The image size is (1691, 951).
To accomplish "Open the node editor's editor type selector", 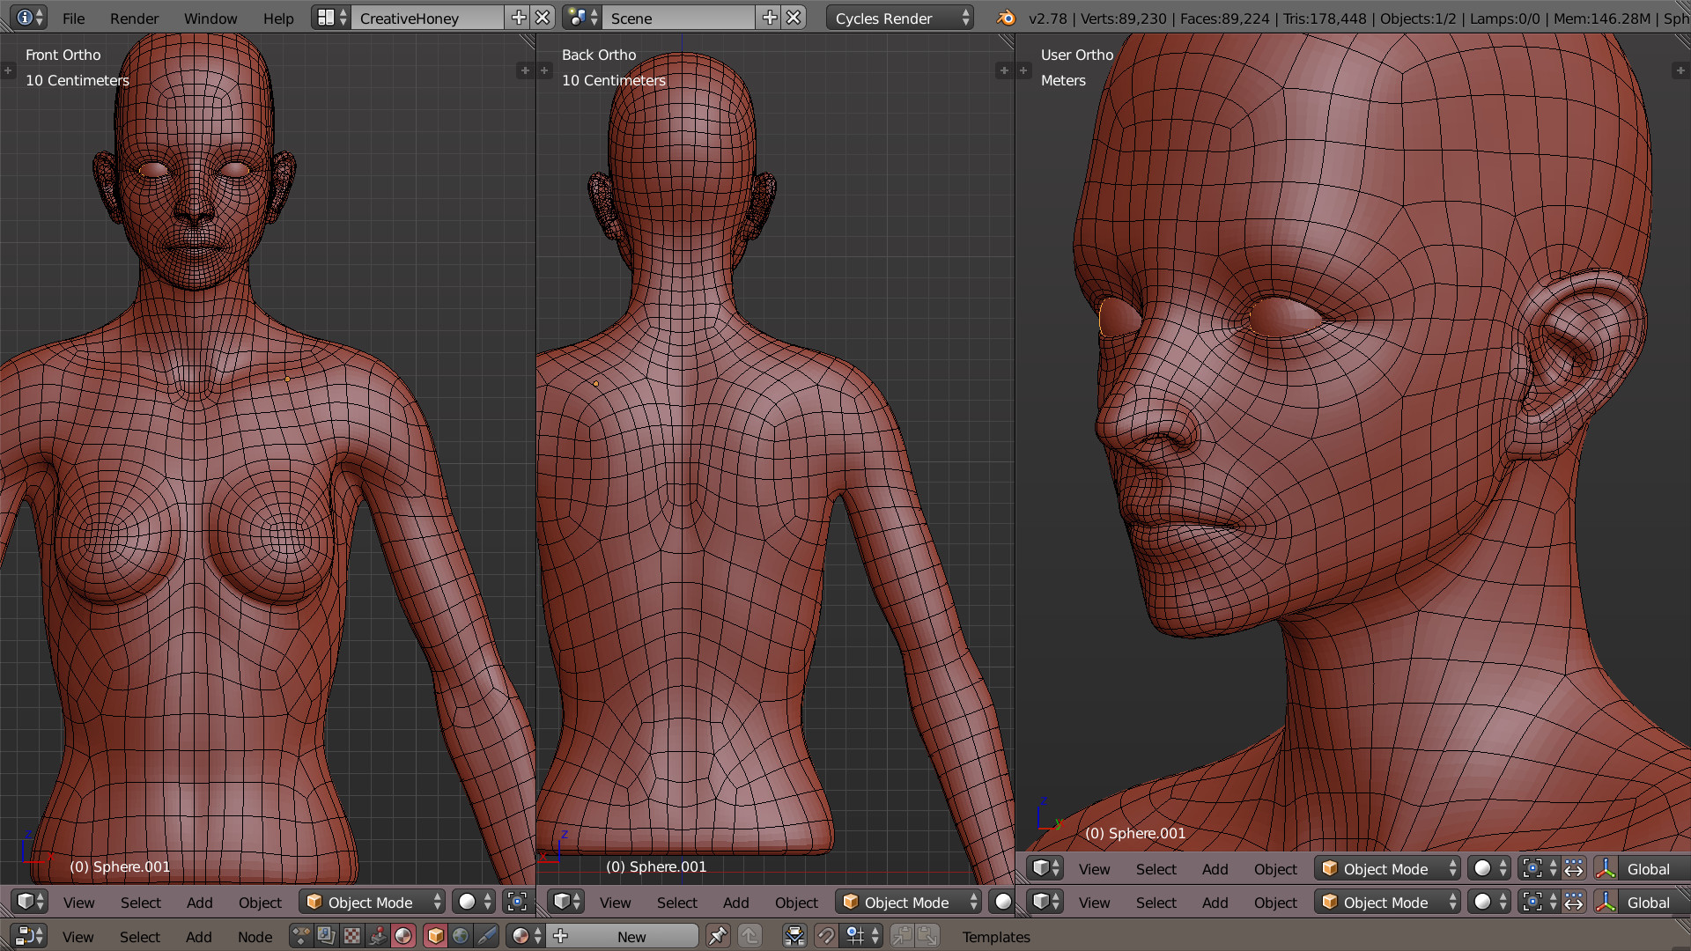I will [30, 936].
